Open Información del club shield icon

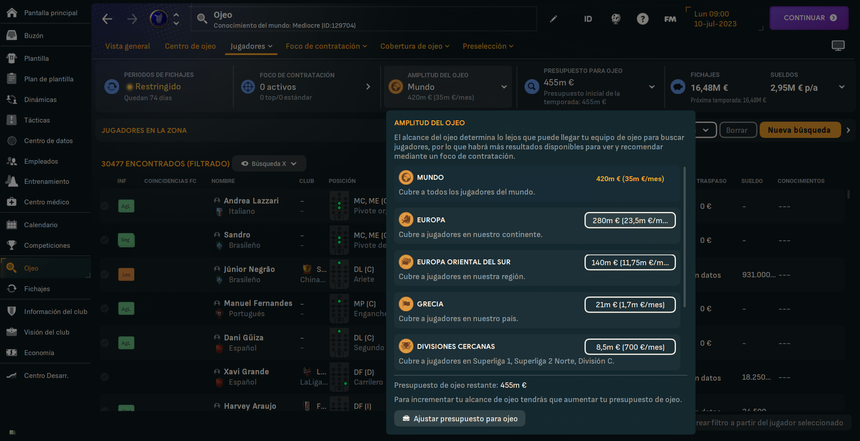[12, 311]
